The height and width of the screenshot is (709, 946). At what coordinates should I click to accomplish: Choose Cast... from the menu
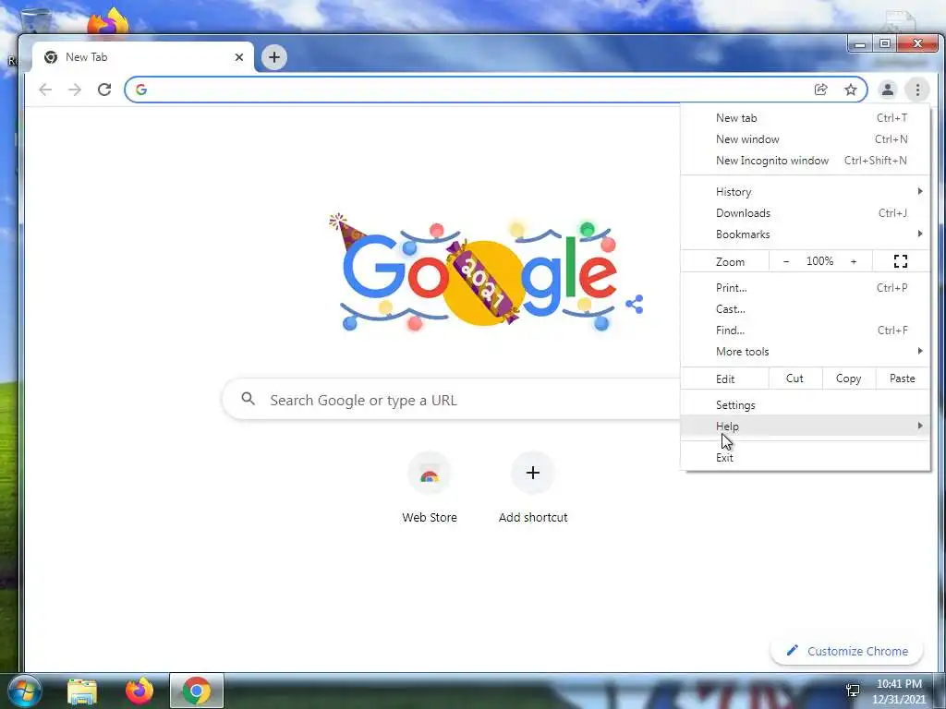pyautogui.click(x=806, y=308)
